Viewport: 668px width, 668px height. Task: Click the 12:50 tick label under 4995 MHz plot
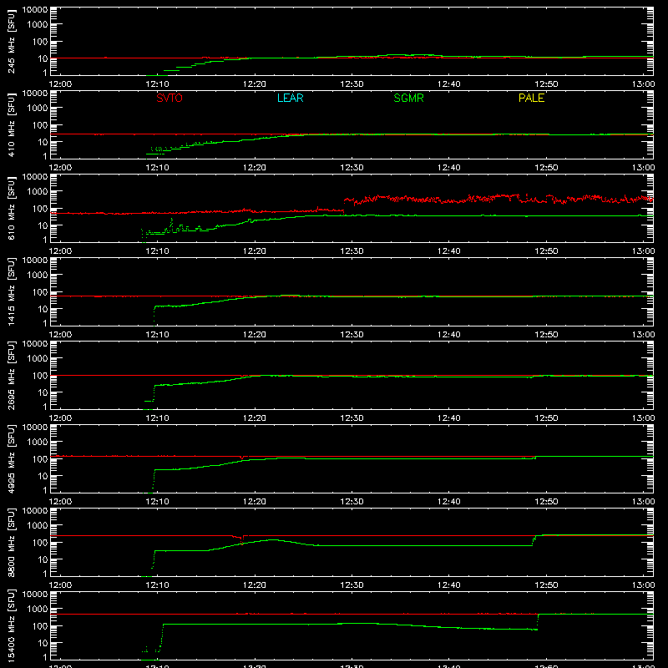tap(546, 502)
